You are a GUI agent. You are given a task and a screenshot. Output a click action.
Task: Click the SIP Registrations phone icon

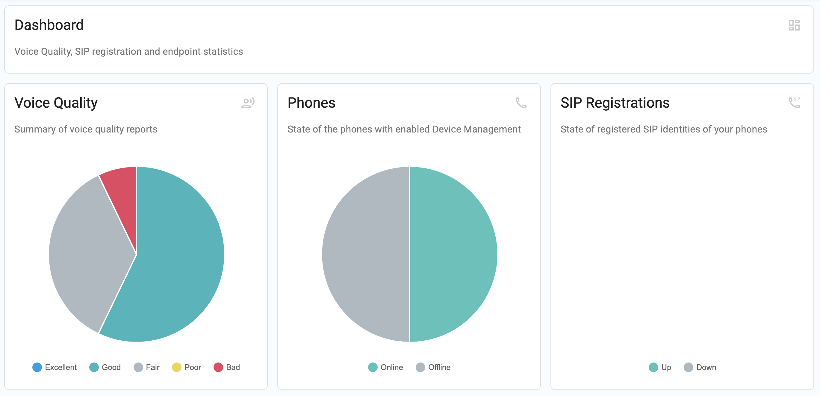click(794, 103)
